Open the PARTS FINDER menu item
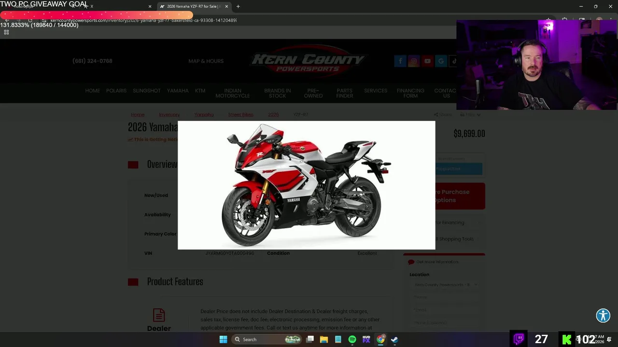 (345, 93)
